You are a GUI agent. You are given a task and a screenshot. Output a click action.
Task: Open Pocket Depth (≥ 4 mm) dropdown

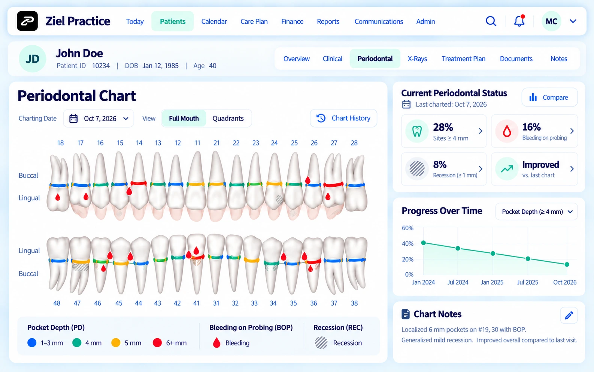click(536, 212)
